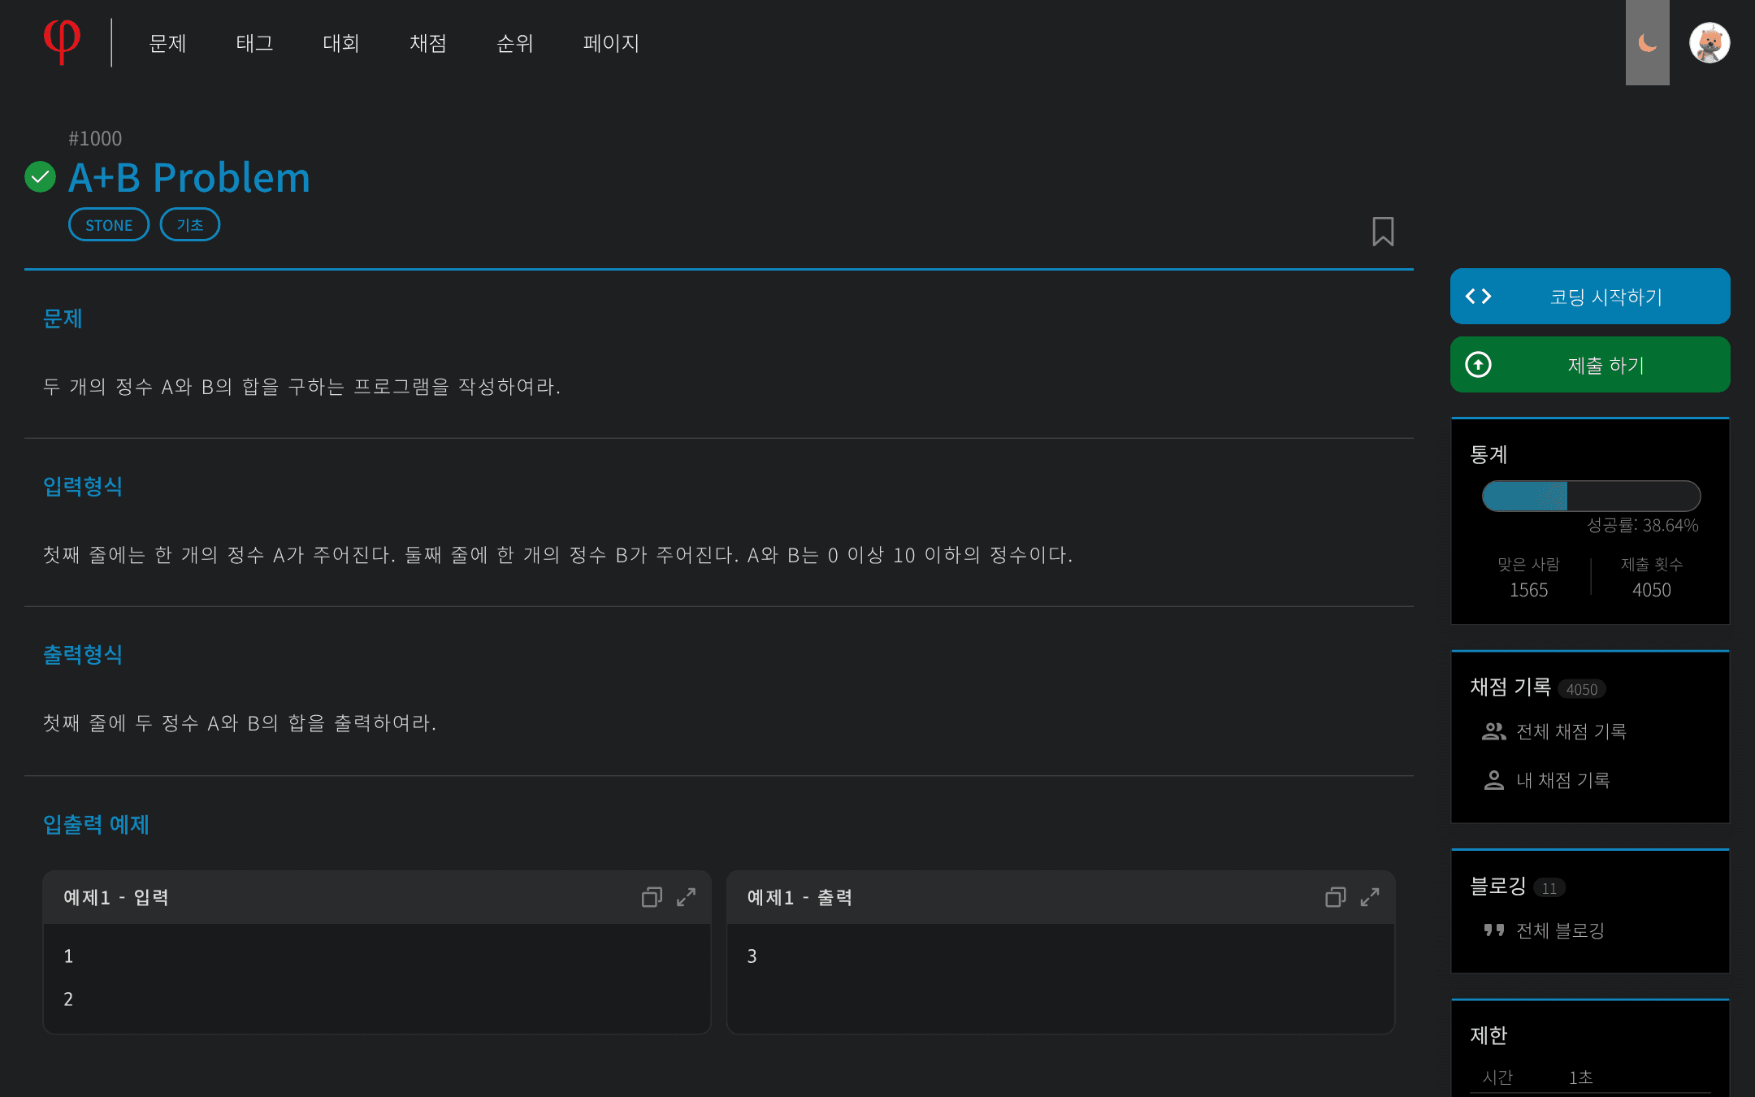Expand the 예제1 - 입력 example box
This screenshot has width=1755, height=1097.
coord(686,897)
